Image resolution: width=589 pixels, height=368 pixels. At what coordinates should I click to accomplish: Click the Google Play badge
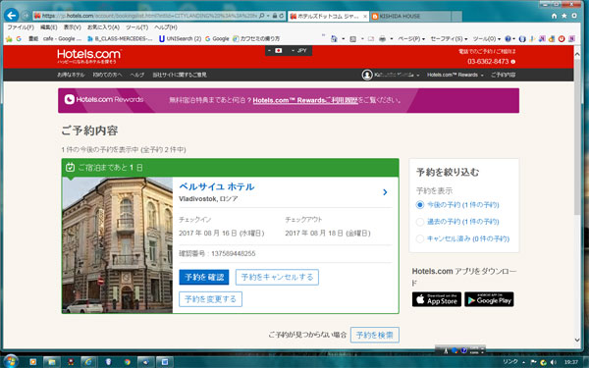pyautogui.click(x=489, y=299)
